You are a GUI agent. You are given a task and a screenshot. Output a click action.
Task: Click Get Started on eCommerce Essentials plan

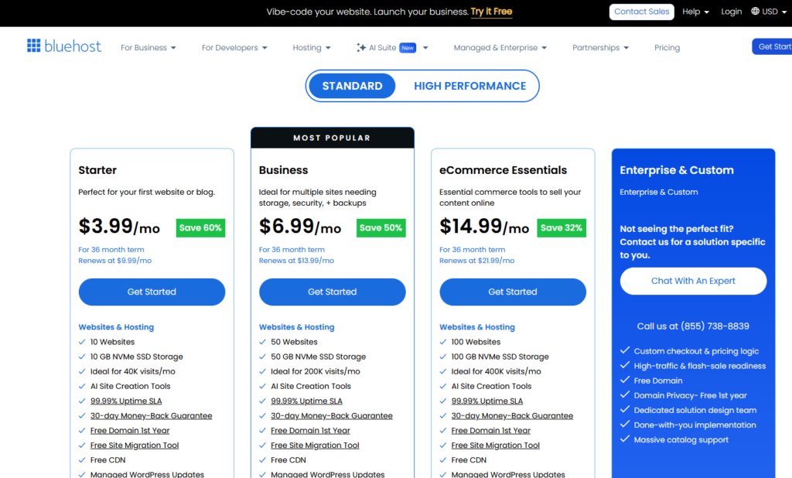click(513, 292)
